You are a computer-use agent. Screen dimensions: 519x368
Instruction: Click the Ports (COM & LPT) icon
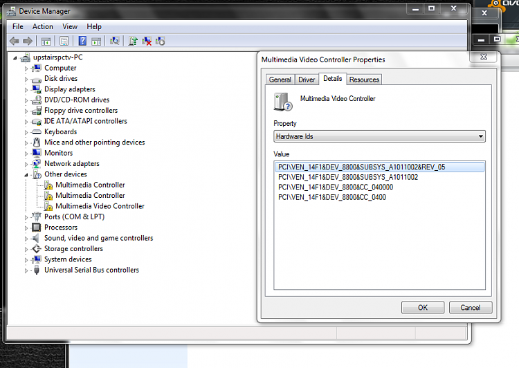pyautogui.click(x=37, y=217)
